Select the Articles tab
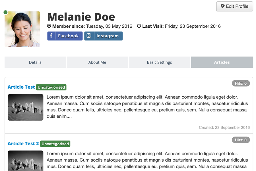This screenshot has width=256, height=171. [222, 62]
